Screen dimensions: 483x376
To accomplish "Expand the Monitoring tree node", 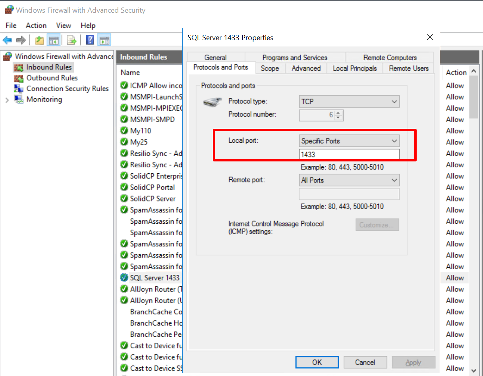I will point(7,100).
